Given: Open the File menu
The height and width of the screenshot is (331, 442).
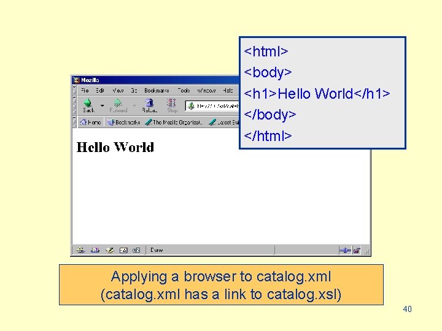Looking at the screenshot, I should pyautogui.click(x=85, y=90).
